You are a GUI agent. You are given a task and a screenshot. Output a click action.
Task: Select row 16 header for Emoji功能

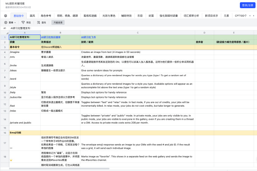(4, 133)
